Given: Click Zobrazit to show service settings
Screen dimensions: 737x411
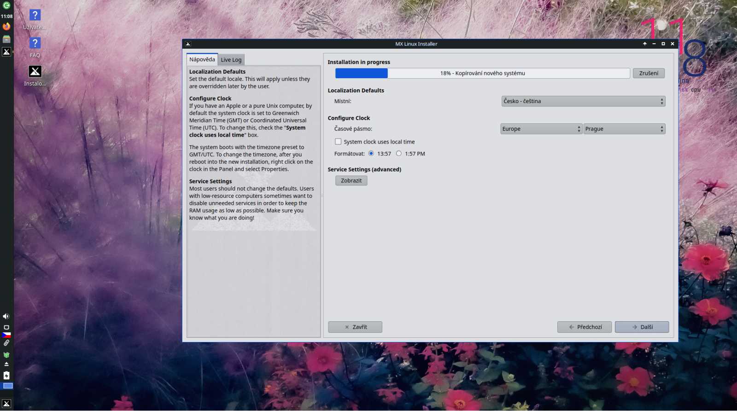Looking at the screenshot, I should [351, 180].
